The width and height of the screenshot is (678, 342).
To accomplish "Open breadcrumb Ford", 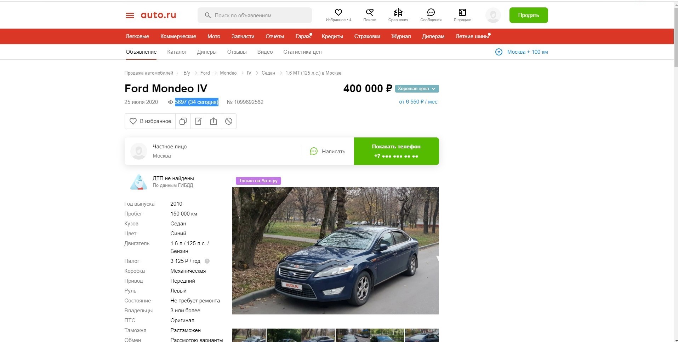I will click(205, 73).
